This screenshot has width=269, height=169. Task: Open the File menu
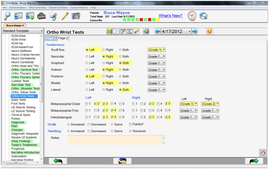(x=5, y=8)
